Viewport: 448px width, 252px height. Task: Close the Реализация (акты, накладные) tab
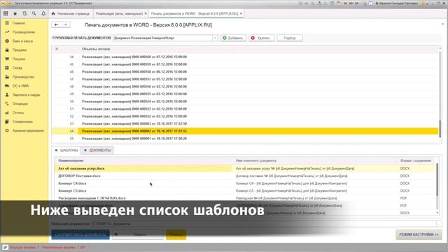(146, 13)
